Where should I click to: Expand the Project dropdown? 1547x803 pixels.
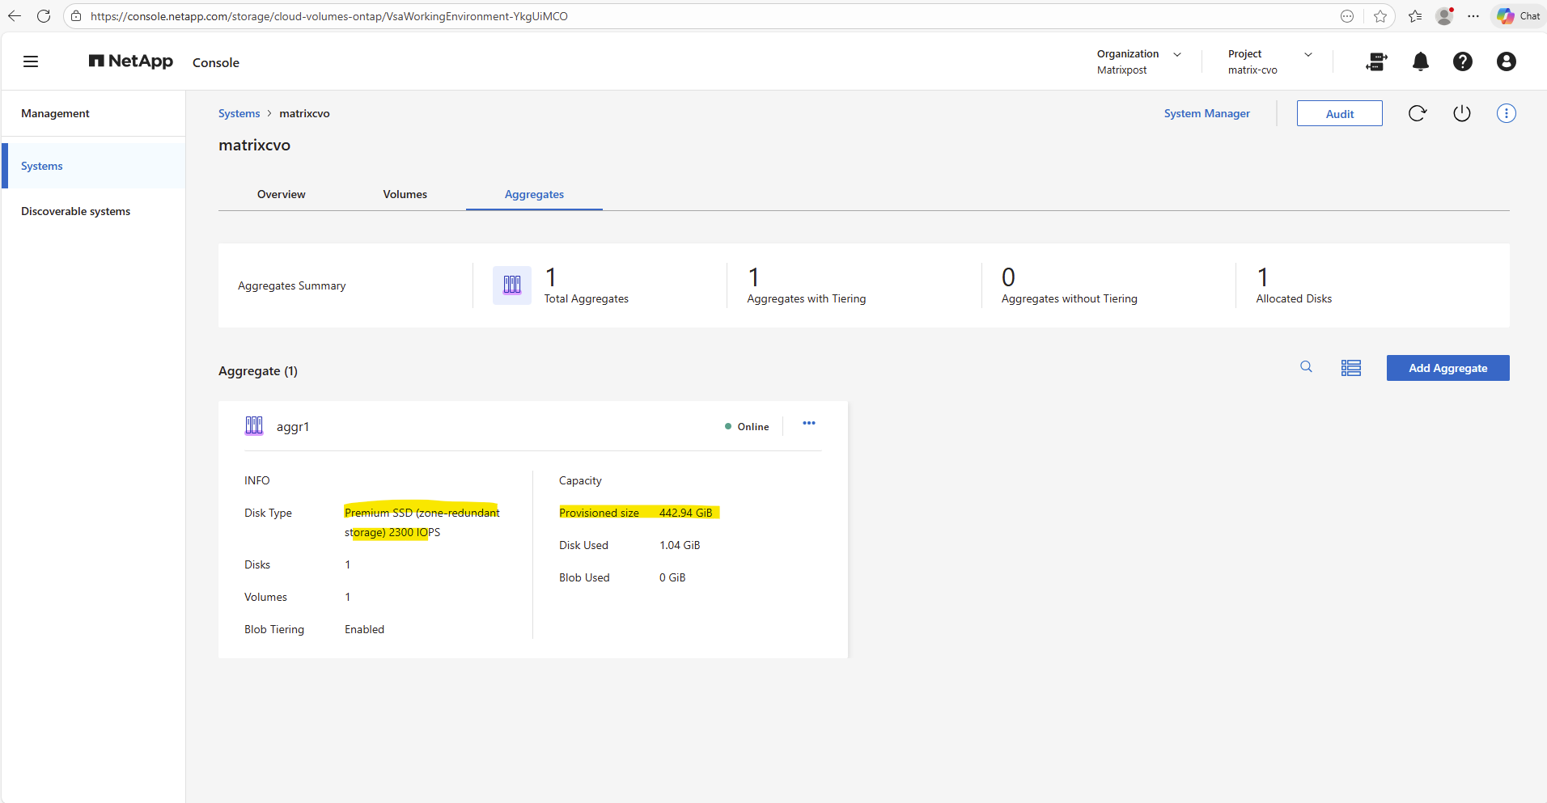(x=1308, y=55)
